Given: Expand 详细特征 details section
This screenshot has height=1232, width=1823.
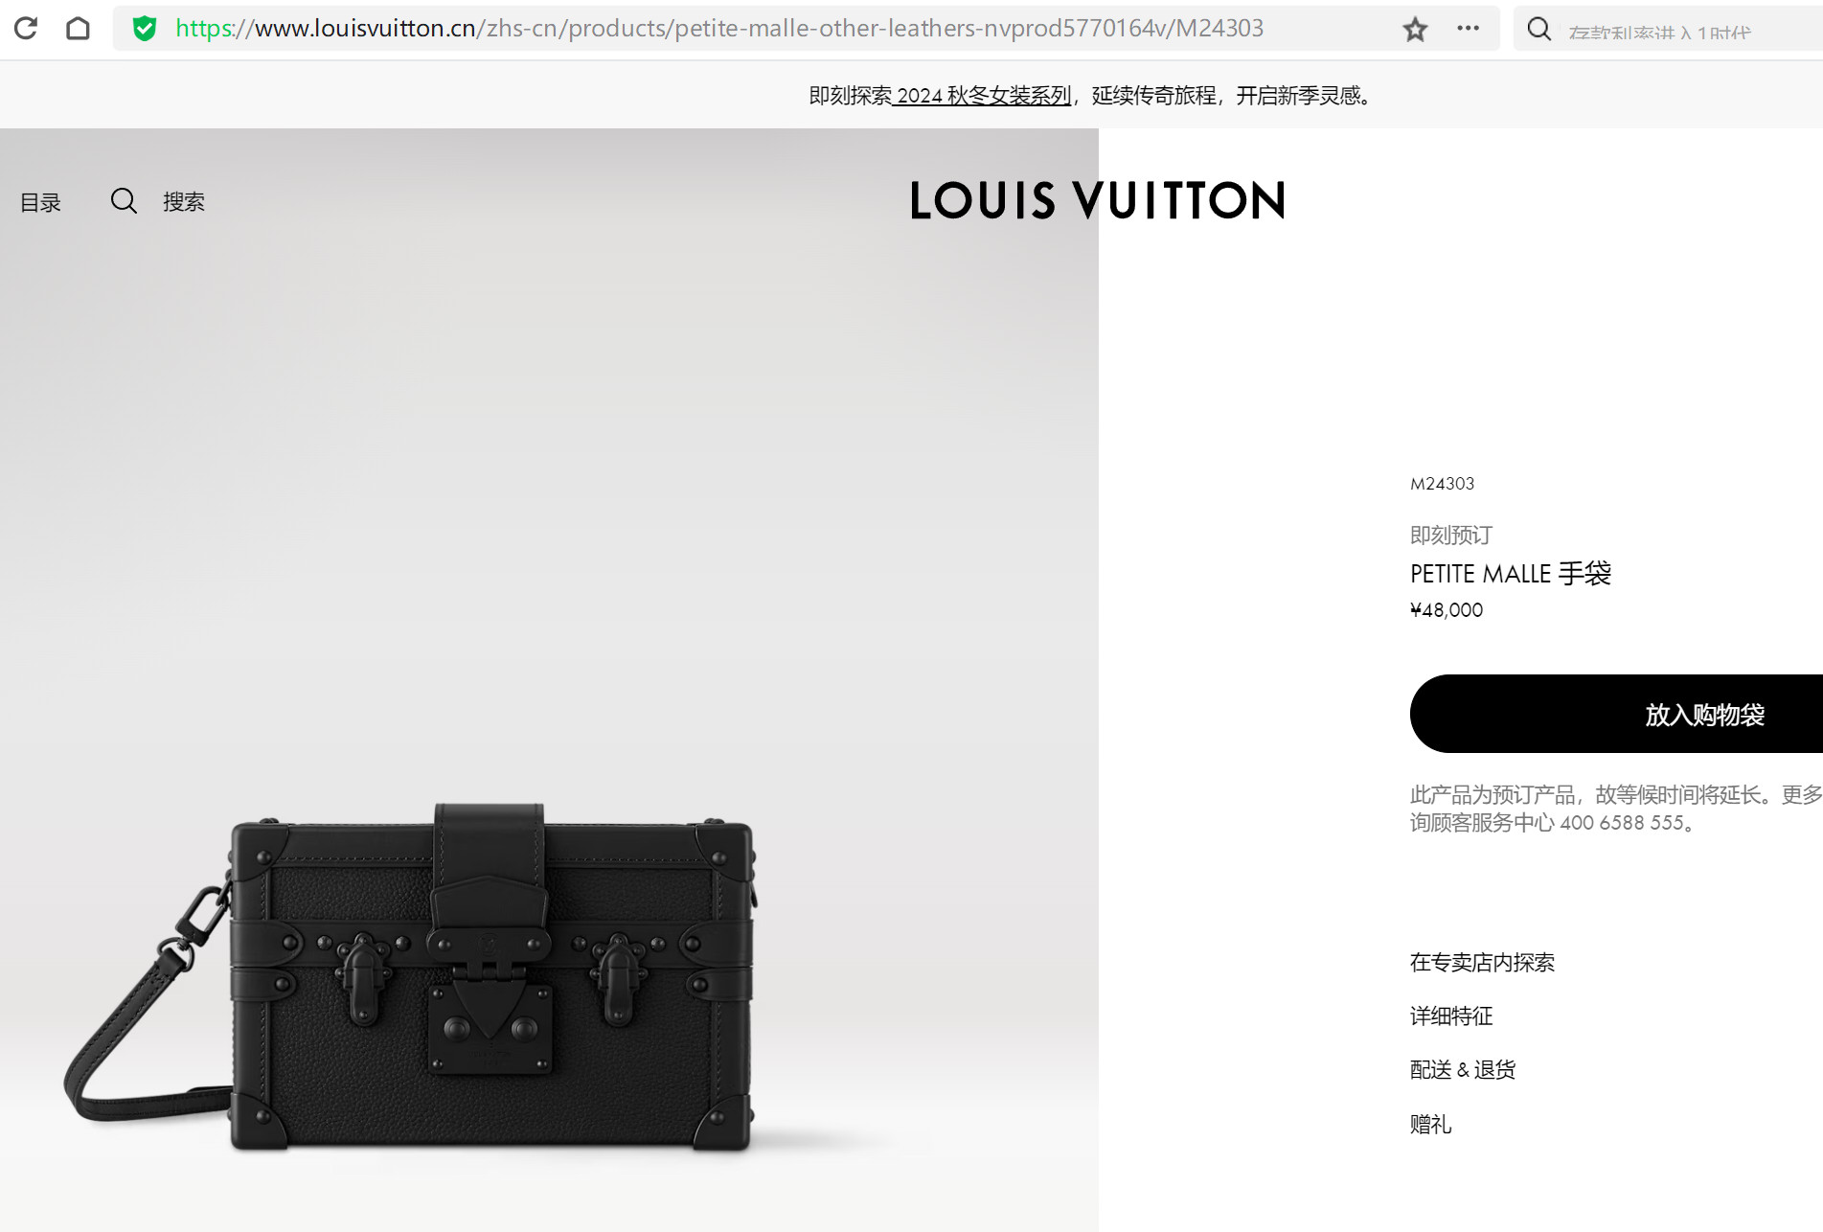Looking at the screenshot, I should pos(1451,1016).
